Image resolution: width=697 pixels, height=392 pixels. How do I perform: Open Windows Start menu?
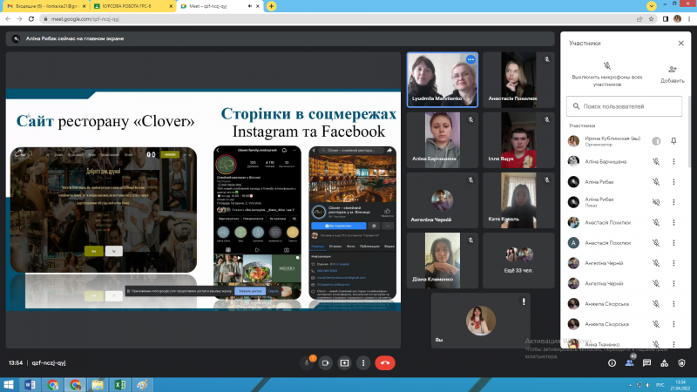[8, 385]
